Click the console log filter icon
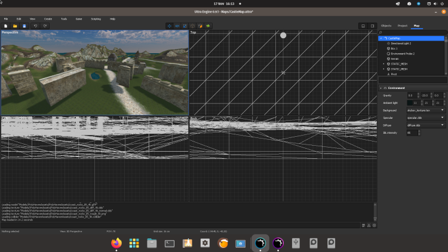Image resolution: width=448 pixels, height=252 pixels. coord(363,226)
